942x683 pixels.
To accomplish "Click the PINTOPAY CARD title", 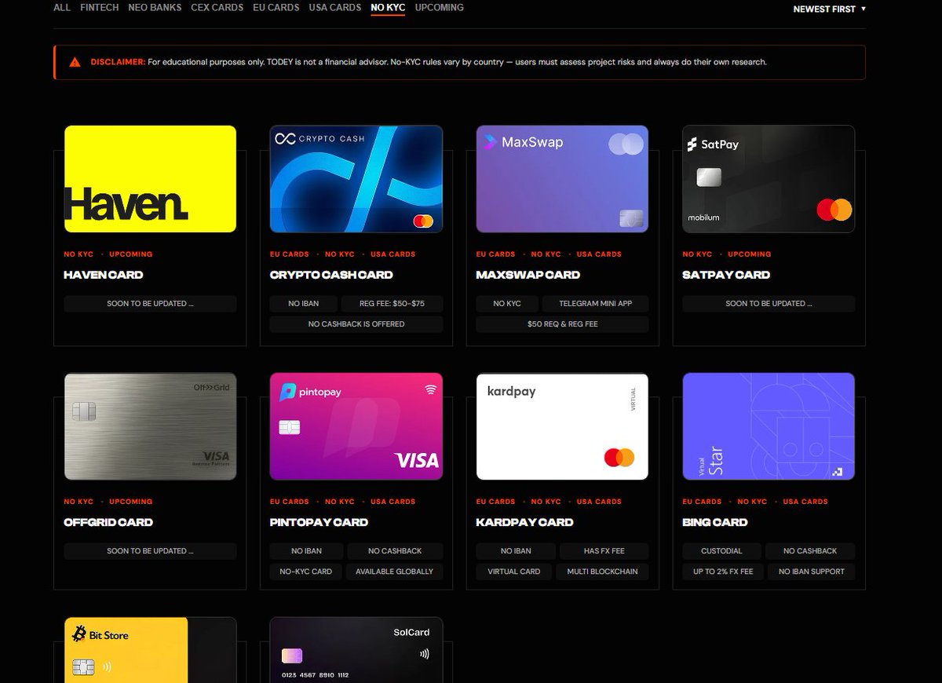I will coord(319,522).
